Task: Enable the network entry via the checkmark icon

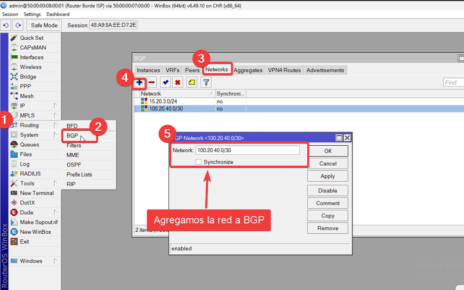Action: coord(166,82)
